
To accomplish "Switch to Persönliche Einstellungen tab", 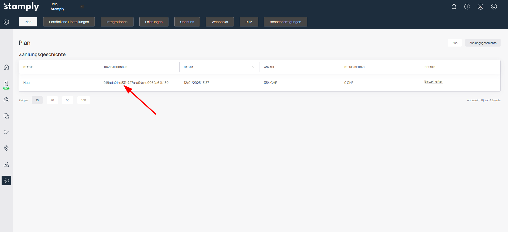I will point(69,22).
